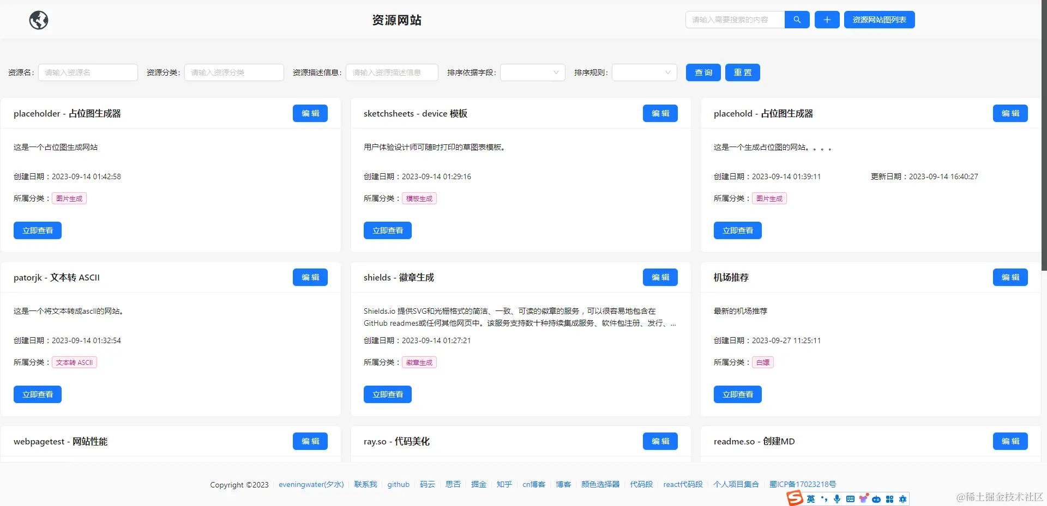Open the 排序规则 dropdown
The width and height of the screenshot is (1047, 506).
tap(645, 72)
